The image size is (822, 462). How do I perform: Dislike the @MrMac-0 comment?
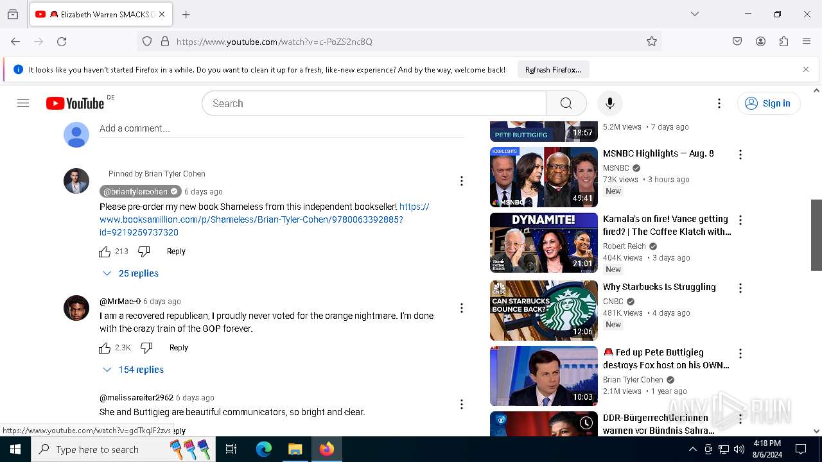tap(146, 348)
